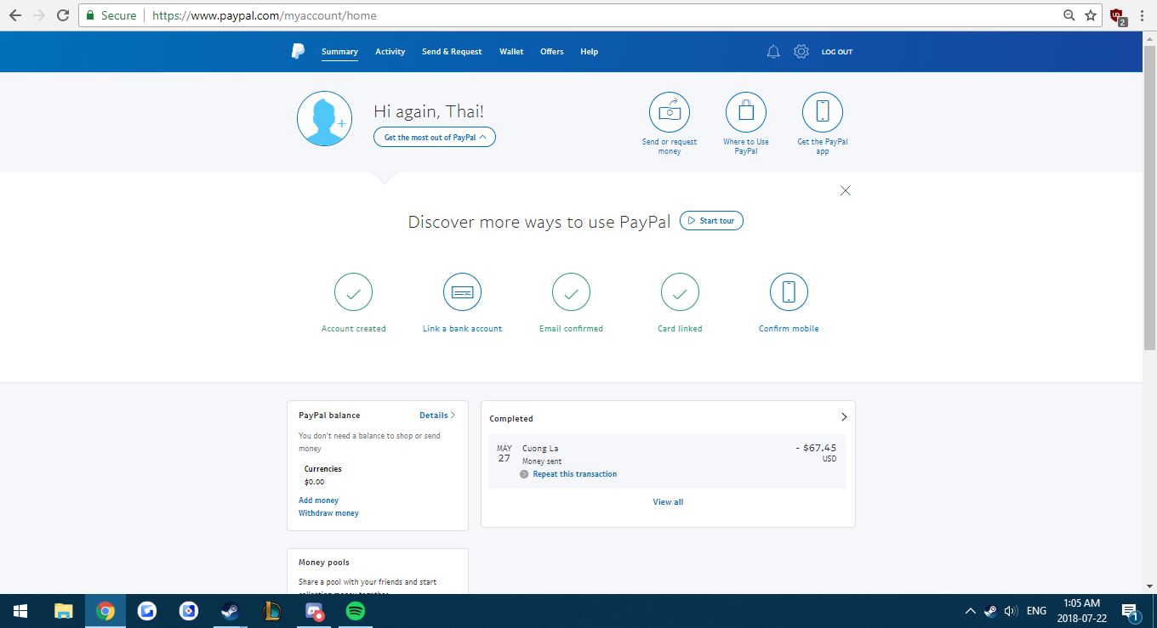Click the Confirm mobile text link
Screen dimensions: 1157x628
(x=789, y=329)
